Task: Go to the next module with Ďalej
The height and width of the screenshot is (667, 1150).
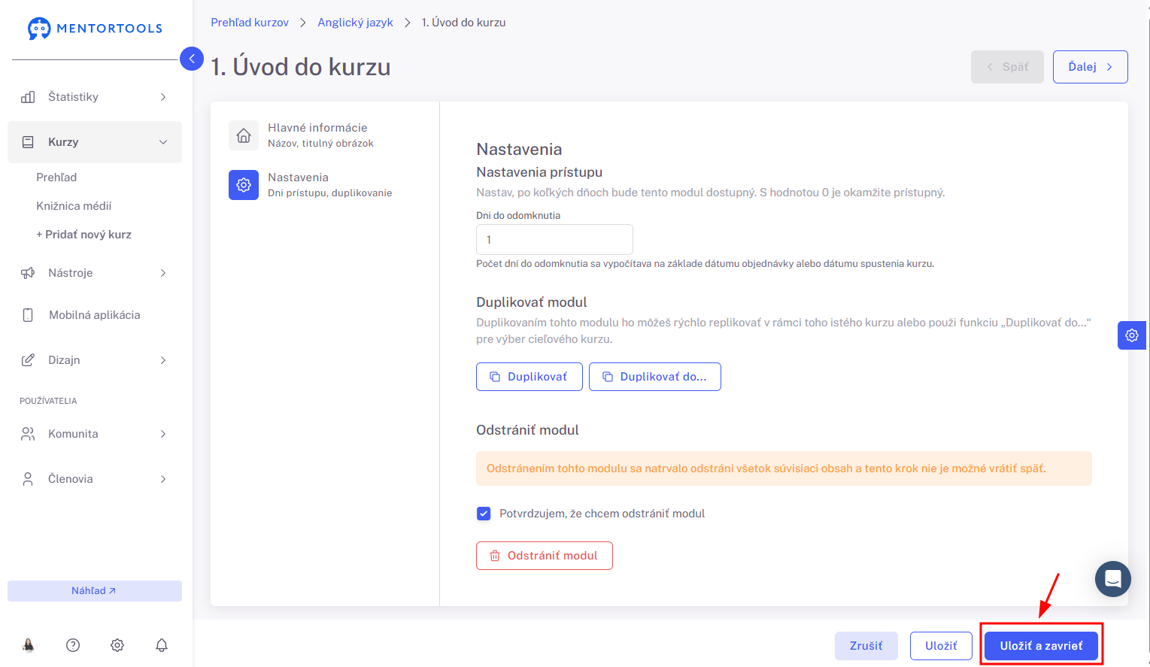Action: tap(1090, 67)
